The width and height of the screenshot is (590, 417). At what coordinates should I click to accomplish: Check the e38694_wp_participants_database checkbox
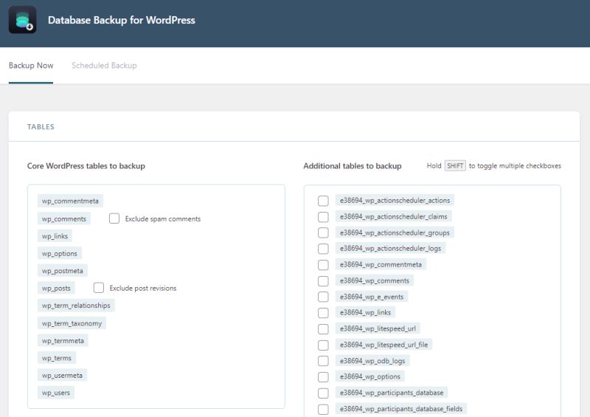[323, 393]
